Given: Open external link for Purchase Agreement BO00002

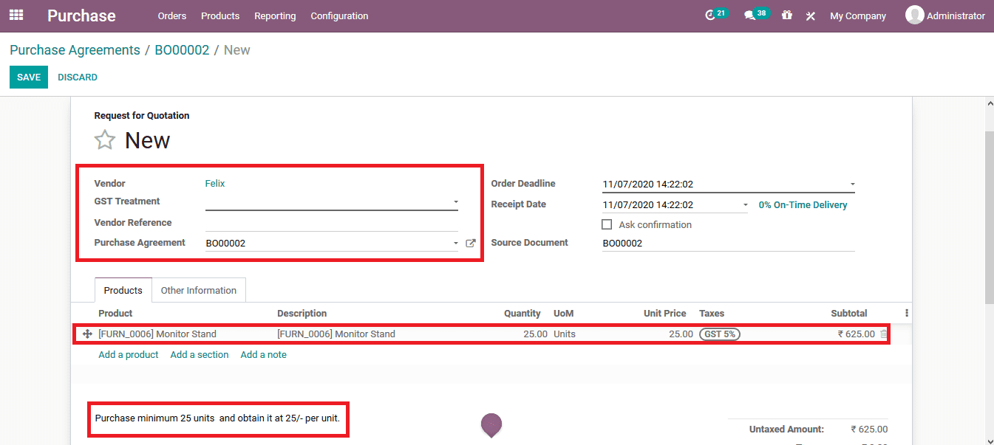Looking at the screenshot, I should click(471, 243).
